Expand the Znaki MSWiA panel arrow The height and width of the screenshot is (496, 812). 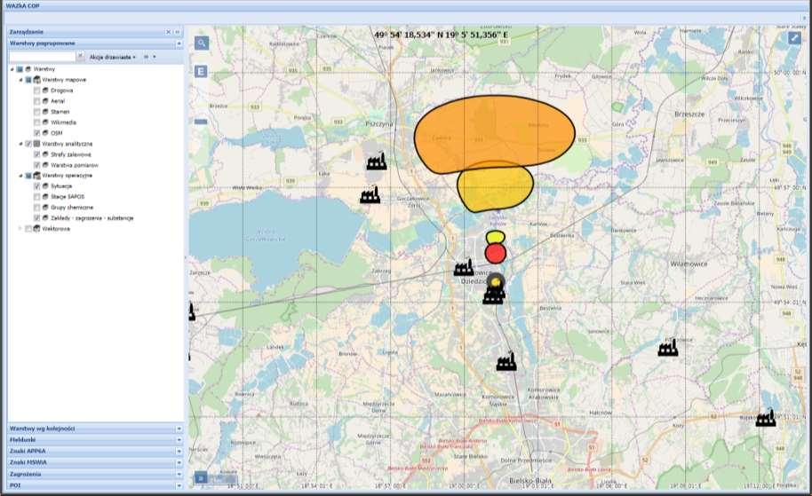click(179, 462)
